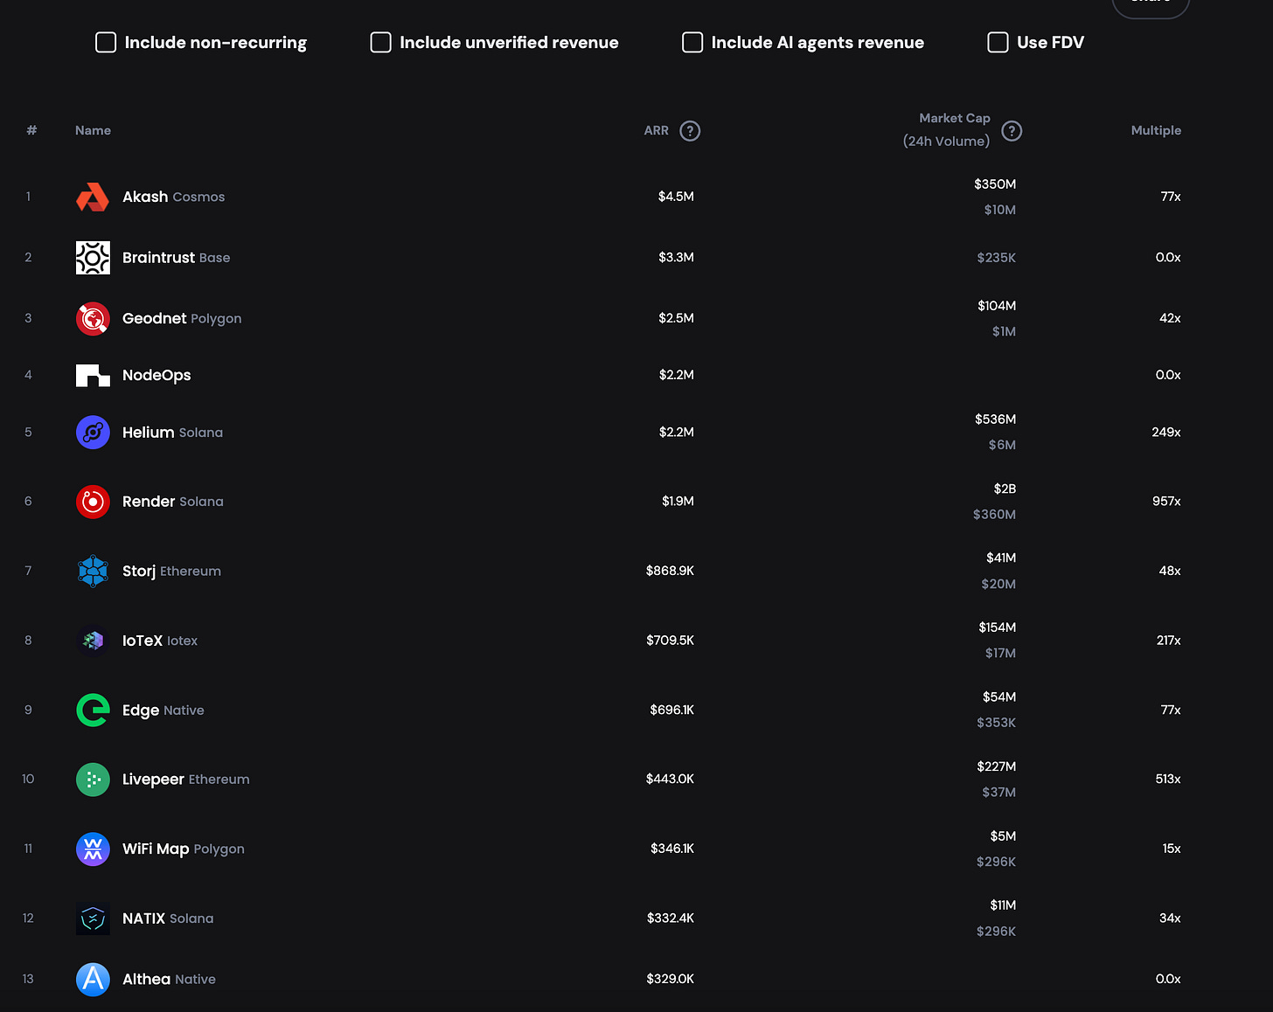
Task: Click the Edge green logo icon
Action: coord(93,710)
